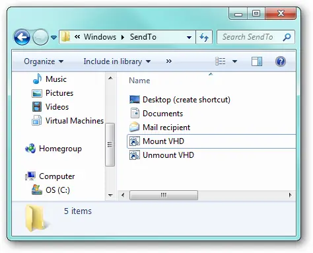Click the 5 items status text

pyautogui.click(x=78, y=211)
